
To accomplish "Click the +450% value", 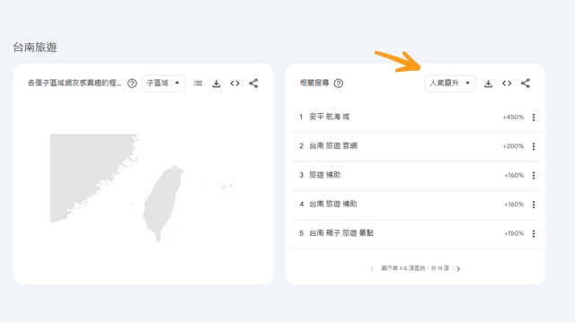I will click(x=513, y=118).
